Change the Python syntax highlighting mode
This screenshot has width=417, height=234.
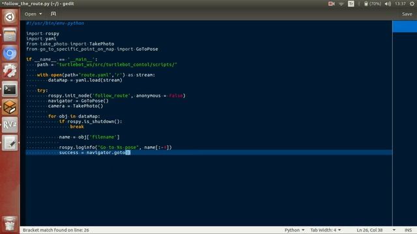point(295,230)
